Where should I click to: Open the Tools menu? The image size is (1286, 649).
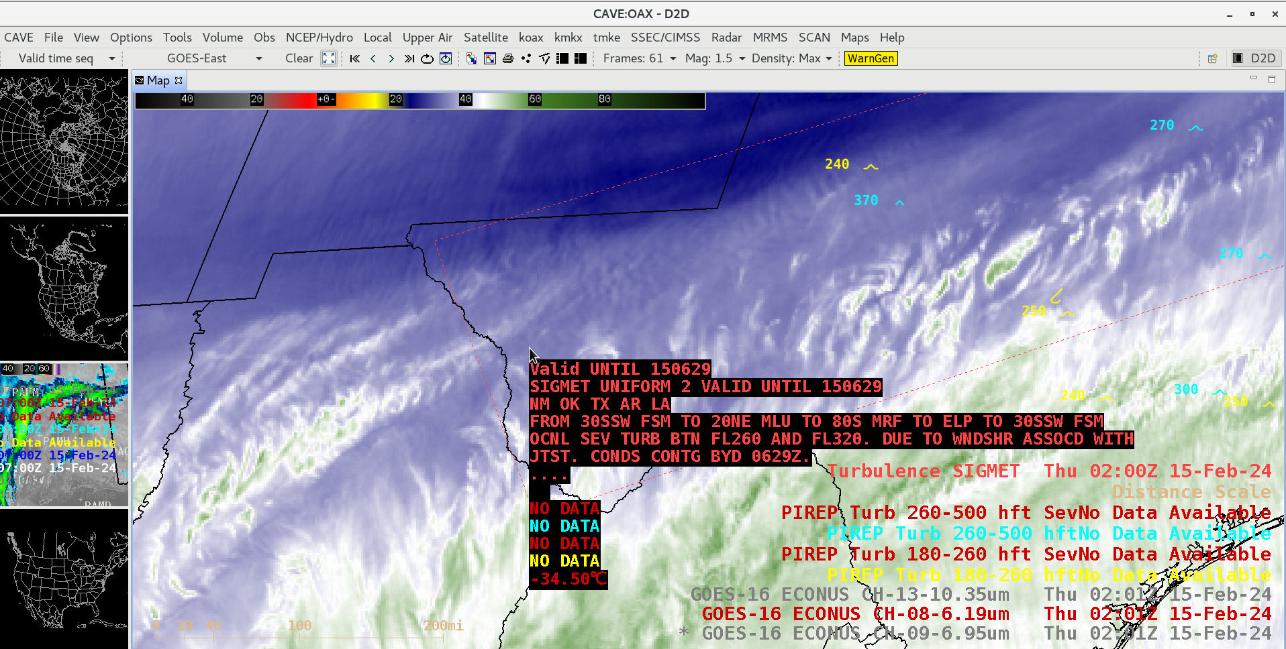[177, 38]
